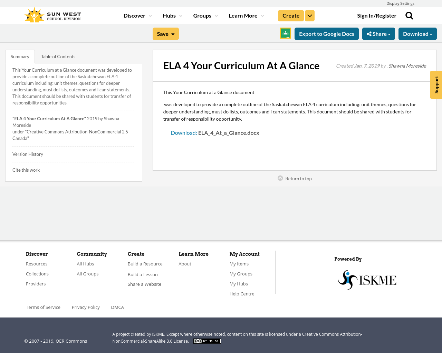Share to Google Classroom via its icon
The width and height of the screenshot is (442, 353).
[285, 33]
